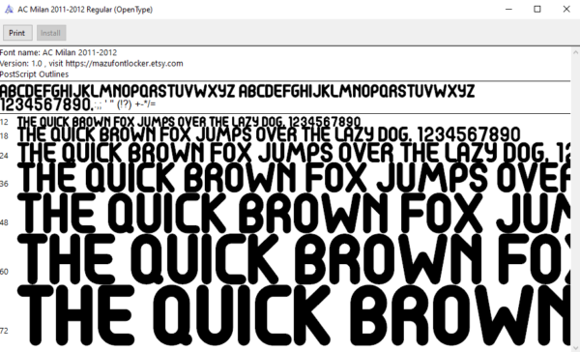
Task: Maximize the font viewer window
Action: [x=537, y=10]
